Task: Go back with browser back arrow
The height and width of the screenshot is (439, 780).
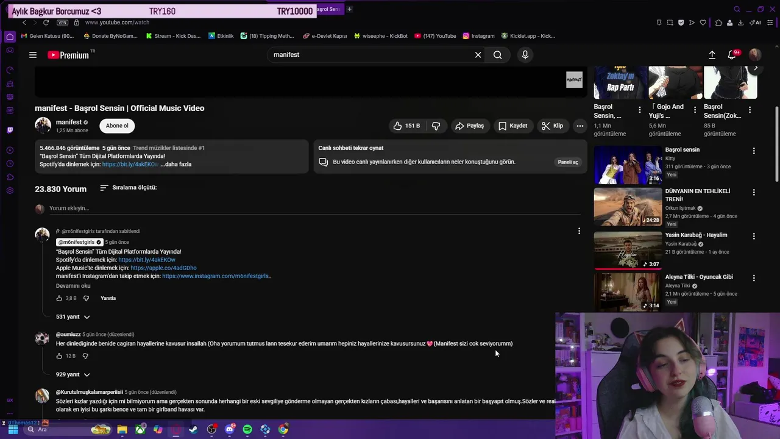Action: point(24,23)
